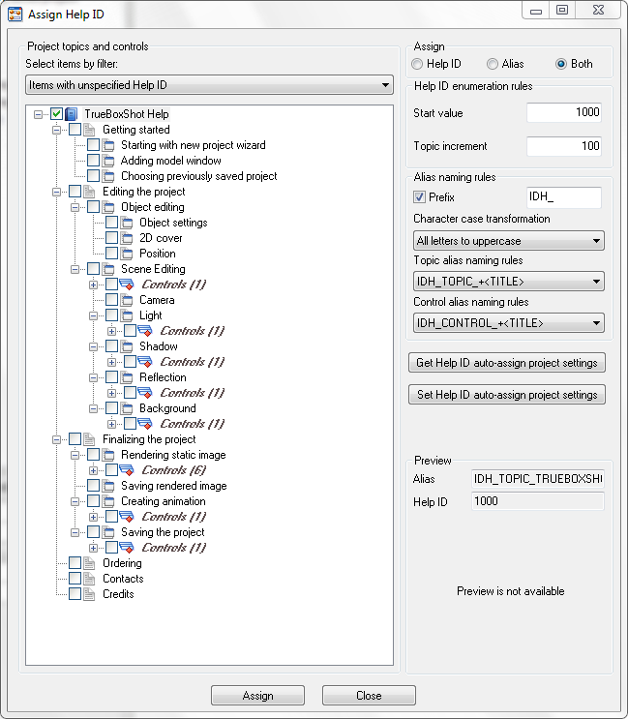Select the Reflection tree item label

coord(163,377)
